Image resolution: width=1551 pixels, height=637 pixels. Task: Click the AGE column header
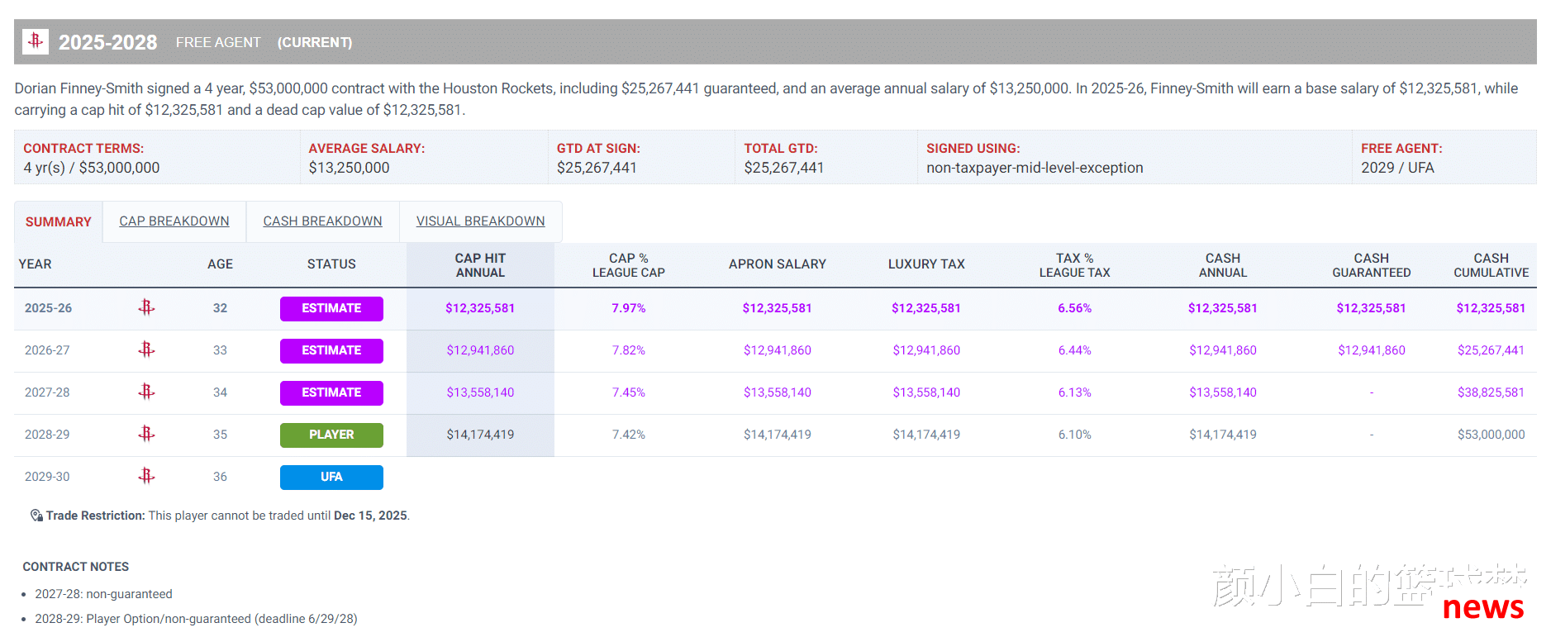[x=220, y=264]
